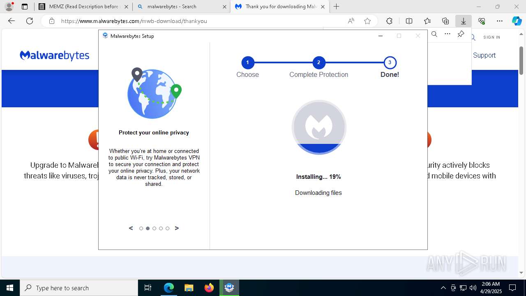
Task: Add this page to favorites
Action: [x=367, y=21]
